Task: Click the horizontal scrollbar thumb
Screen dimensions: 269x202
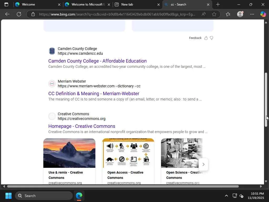Action: click(123, 186)
